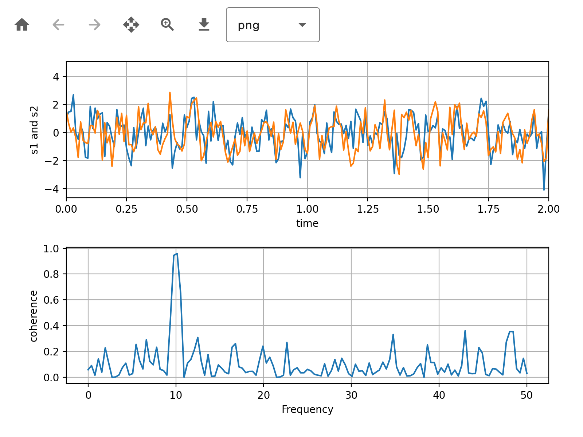Click the back arrow to previous view
Image resolution: width=583 pixels, height=437 pixels.
[58, 25]
